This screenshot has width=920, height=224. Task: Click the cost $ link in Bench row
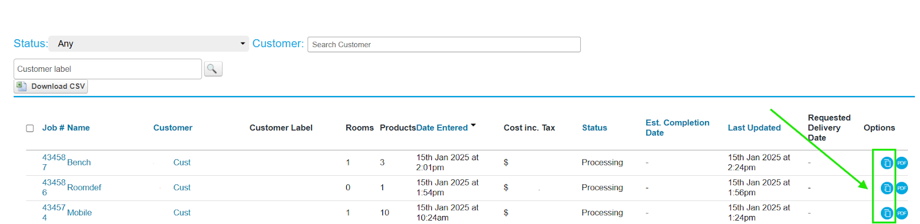pos(506,163)
